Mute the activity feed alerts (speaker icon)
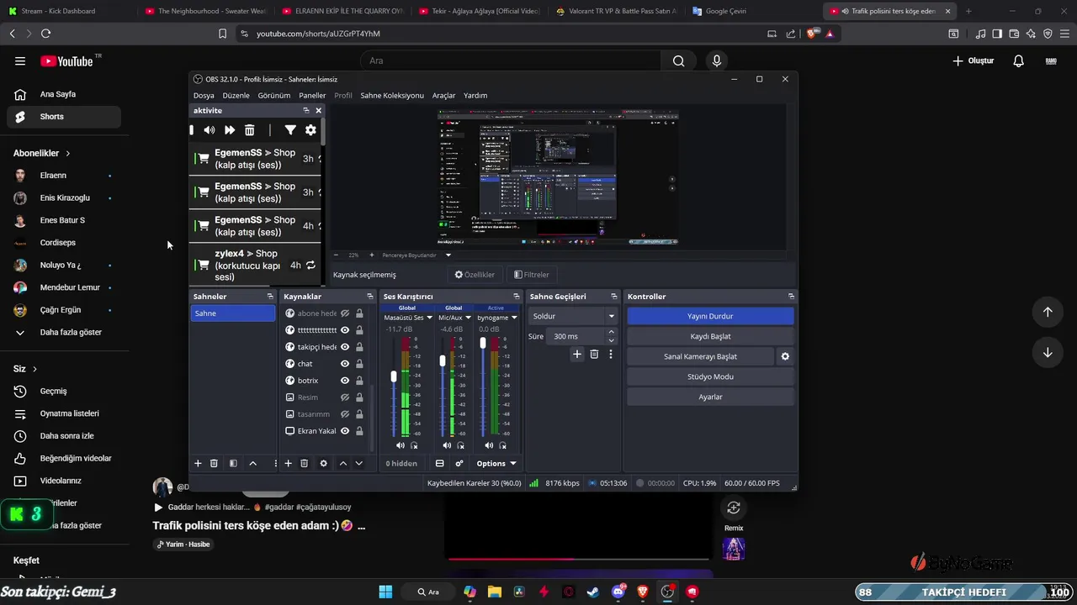The image size is (1077, 605). coord(209,130)
